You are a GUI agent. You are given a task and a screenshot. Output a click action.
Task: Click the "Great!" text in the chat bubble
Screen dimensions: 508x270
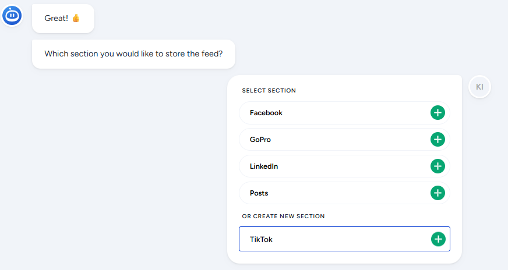56,19
